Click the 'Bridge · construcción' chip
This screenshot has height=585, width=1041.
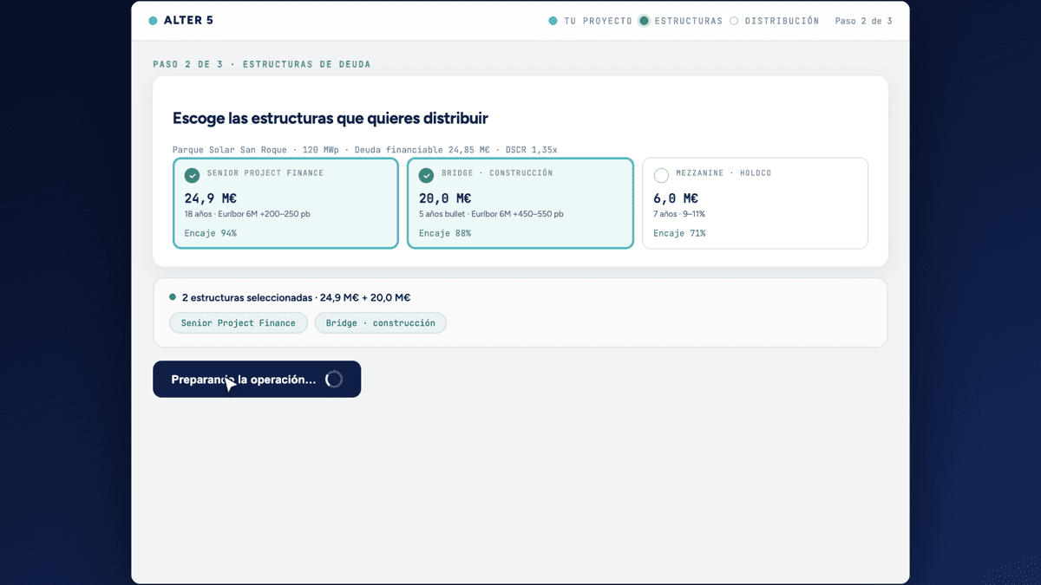point(381,323)
